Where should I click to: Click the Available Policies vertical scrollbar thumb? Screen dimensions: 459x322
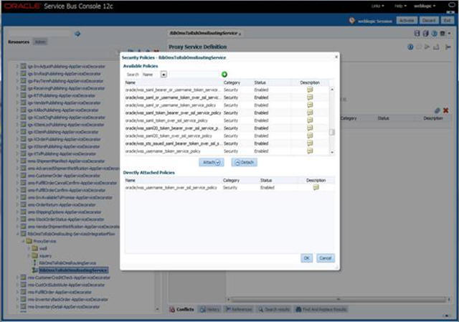click(332, 132)
